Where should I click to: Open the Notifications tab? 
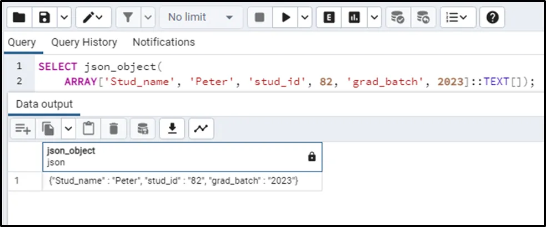pos(163,42)
